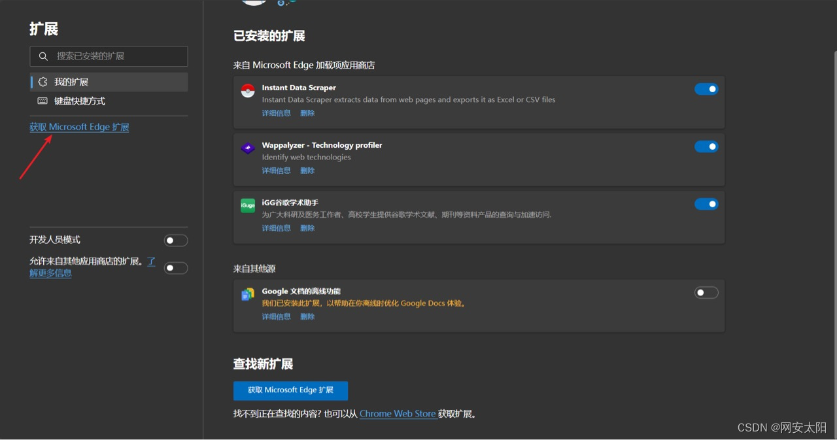Screen dimensions: 837x440
Task: Open the Chrome Web Store link
Action: [398, 414]
